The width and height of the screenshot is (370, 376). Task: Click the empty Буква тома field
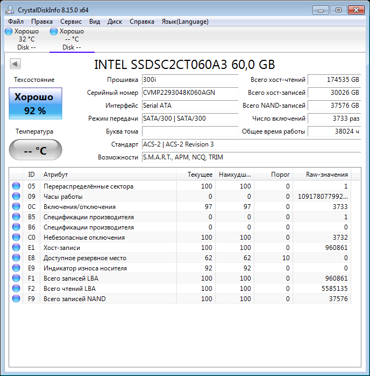click(190, 131)
